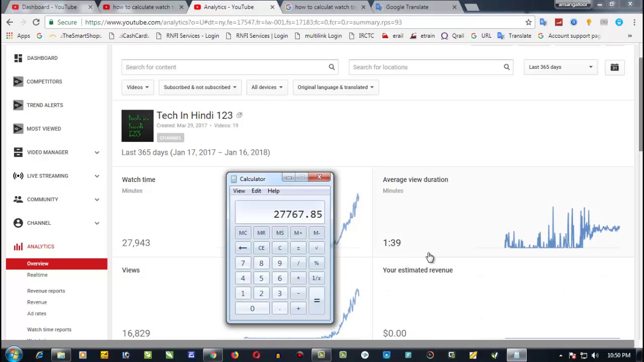Open the Last 365 days dropdown
Image resolution: width=644 pixels, height=362 pixels.
point(560,67)
